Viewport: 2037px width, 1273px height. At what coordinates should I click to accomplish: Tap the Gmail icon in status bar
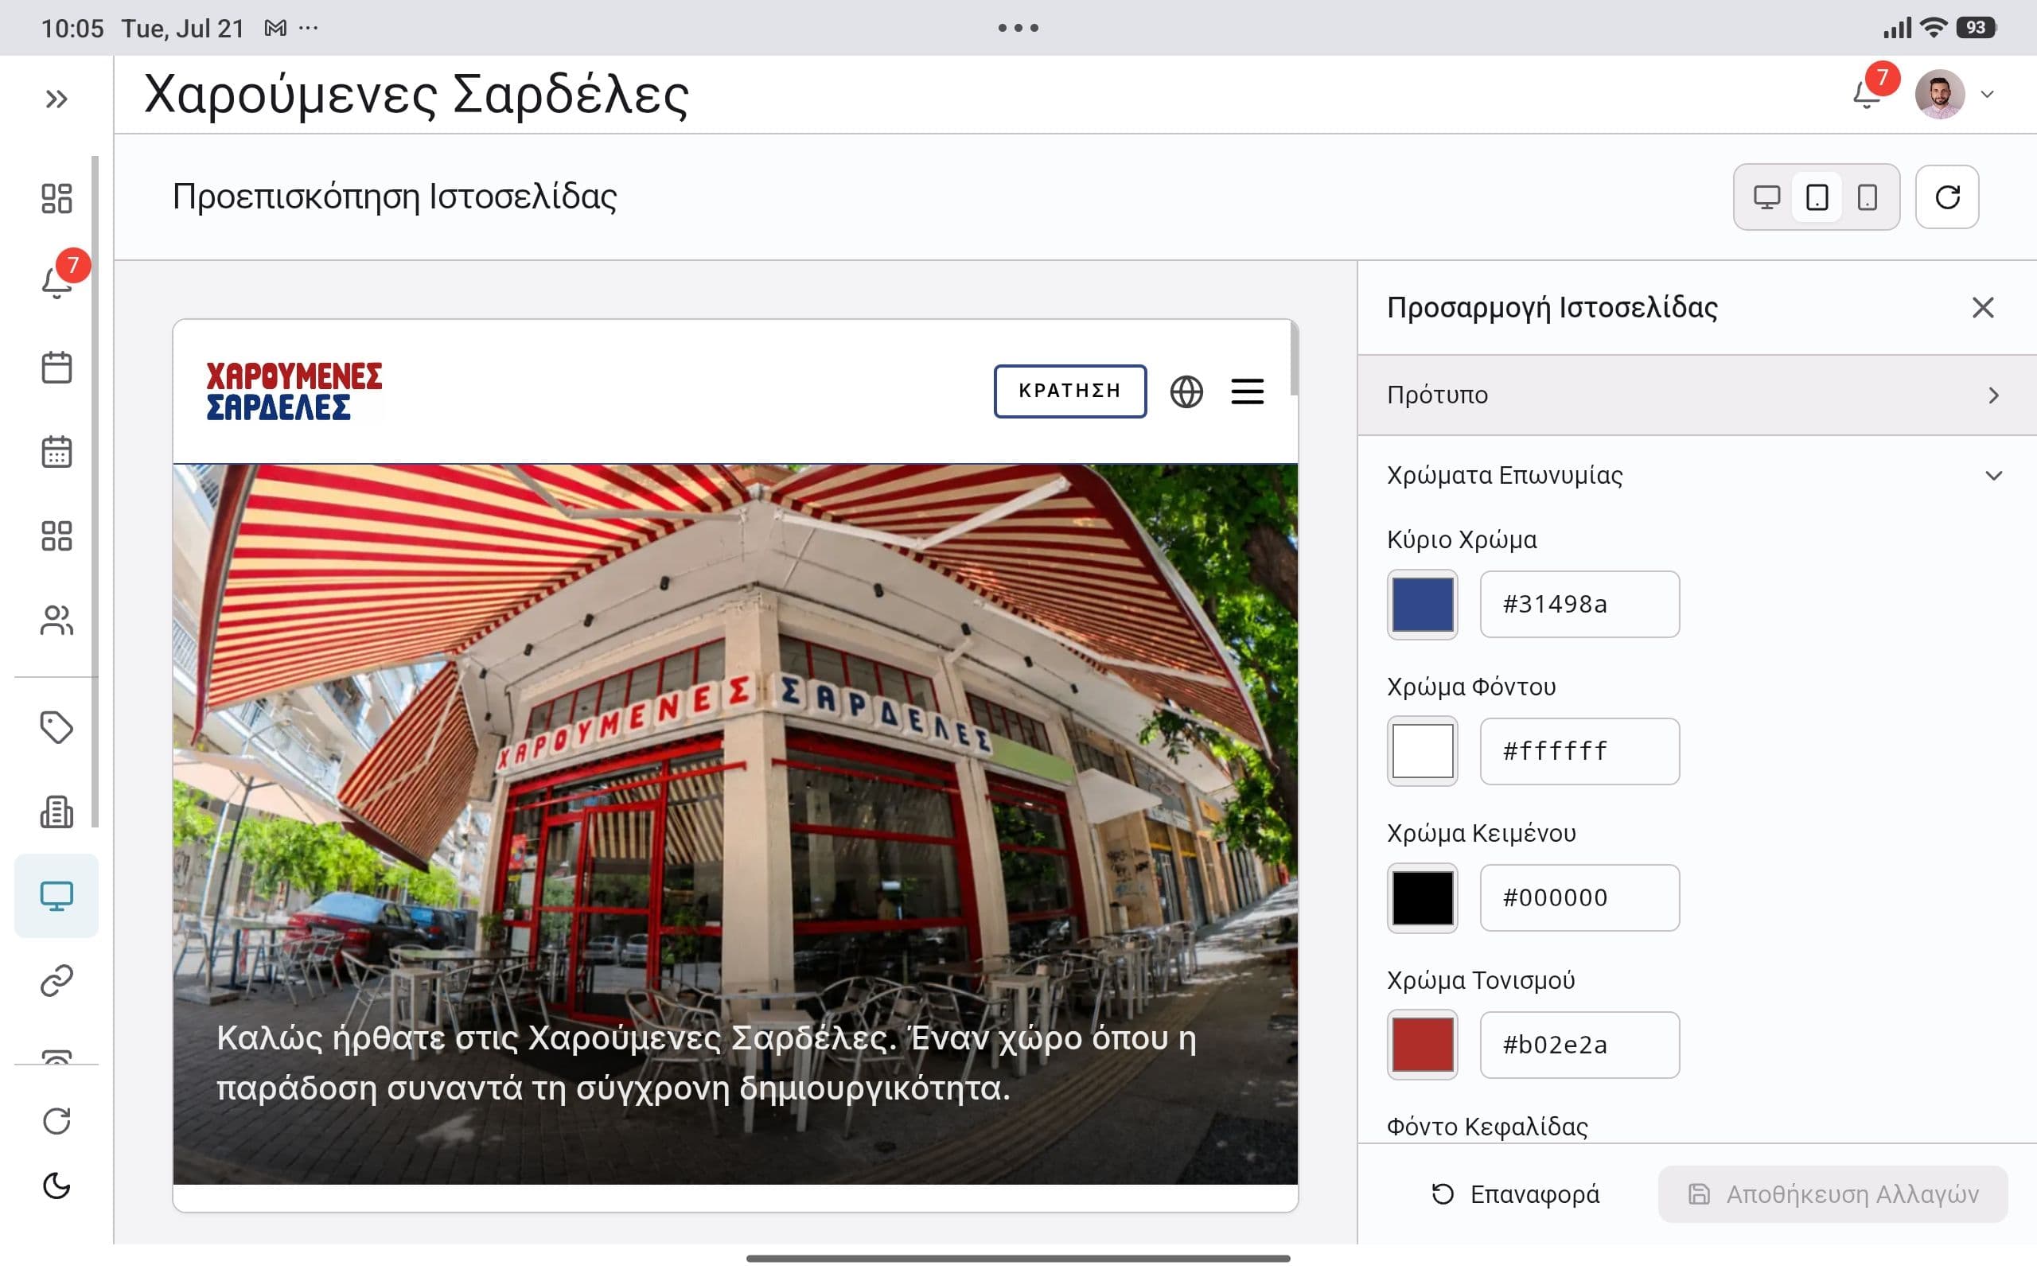point(275,28)
